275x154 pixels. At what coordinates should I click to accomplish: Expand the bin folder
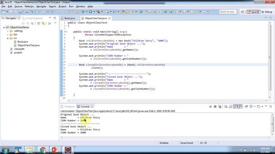coord(8,35)
